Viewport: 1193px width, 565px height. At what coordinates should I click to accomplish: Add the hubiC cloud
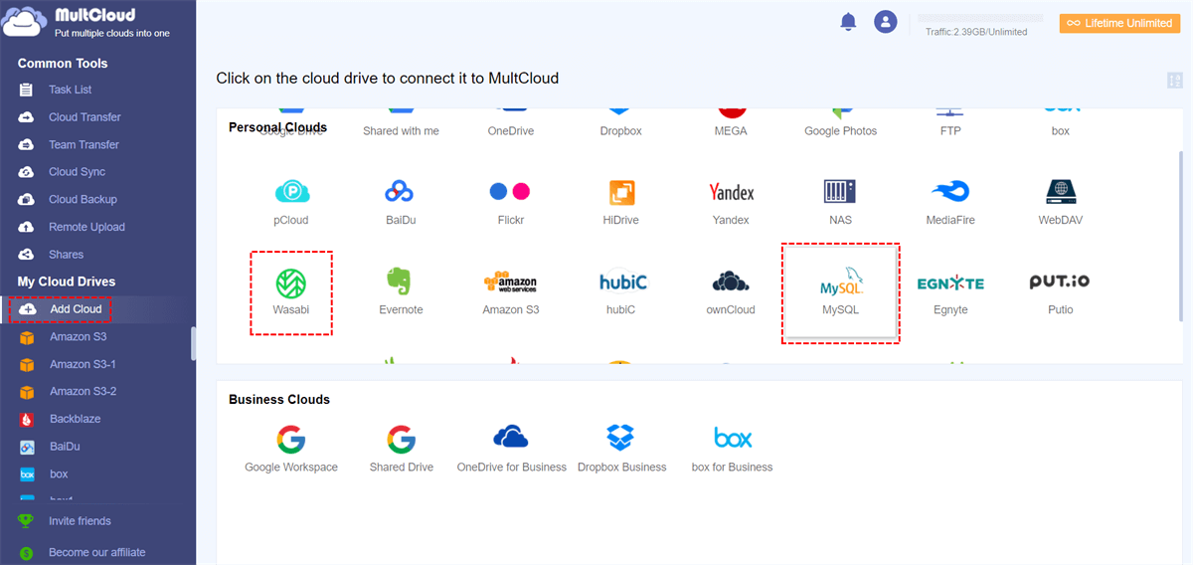coord(620,292)
